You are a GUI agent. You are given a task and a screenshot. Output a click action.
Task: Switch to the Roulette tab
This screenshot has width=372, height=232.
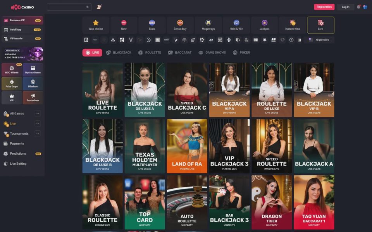150,53
